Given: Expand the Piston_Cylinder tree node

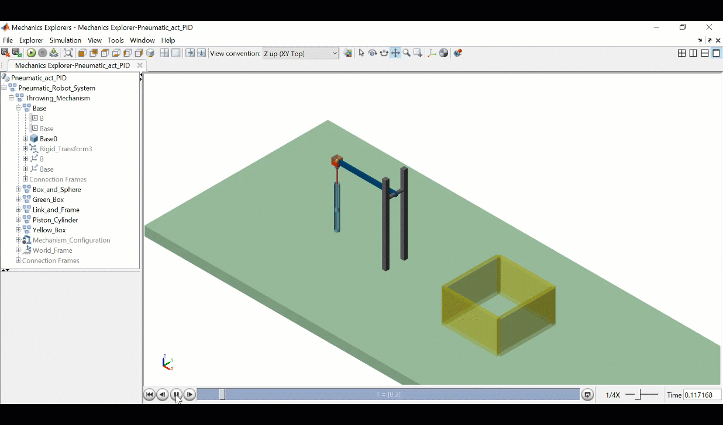Looking at the screenshot, I should 18,220.
